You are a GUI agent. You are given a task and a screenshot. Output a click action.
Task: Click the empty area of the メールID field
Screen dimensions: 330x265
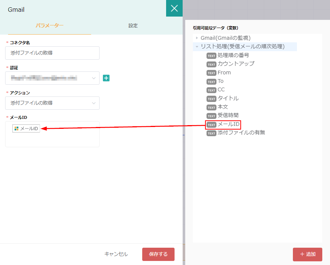coord(52,139)
